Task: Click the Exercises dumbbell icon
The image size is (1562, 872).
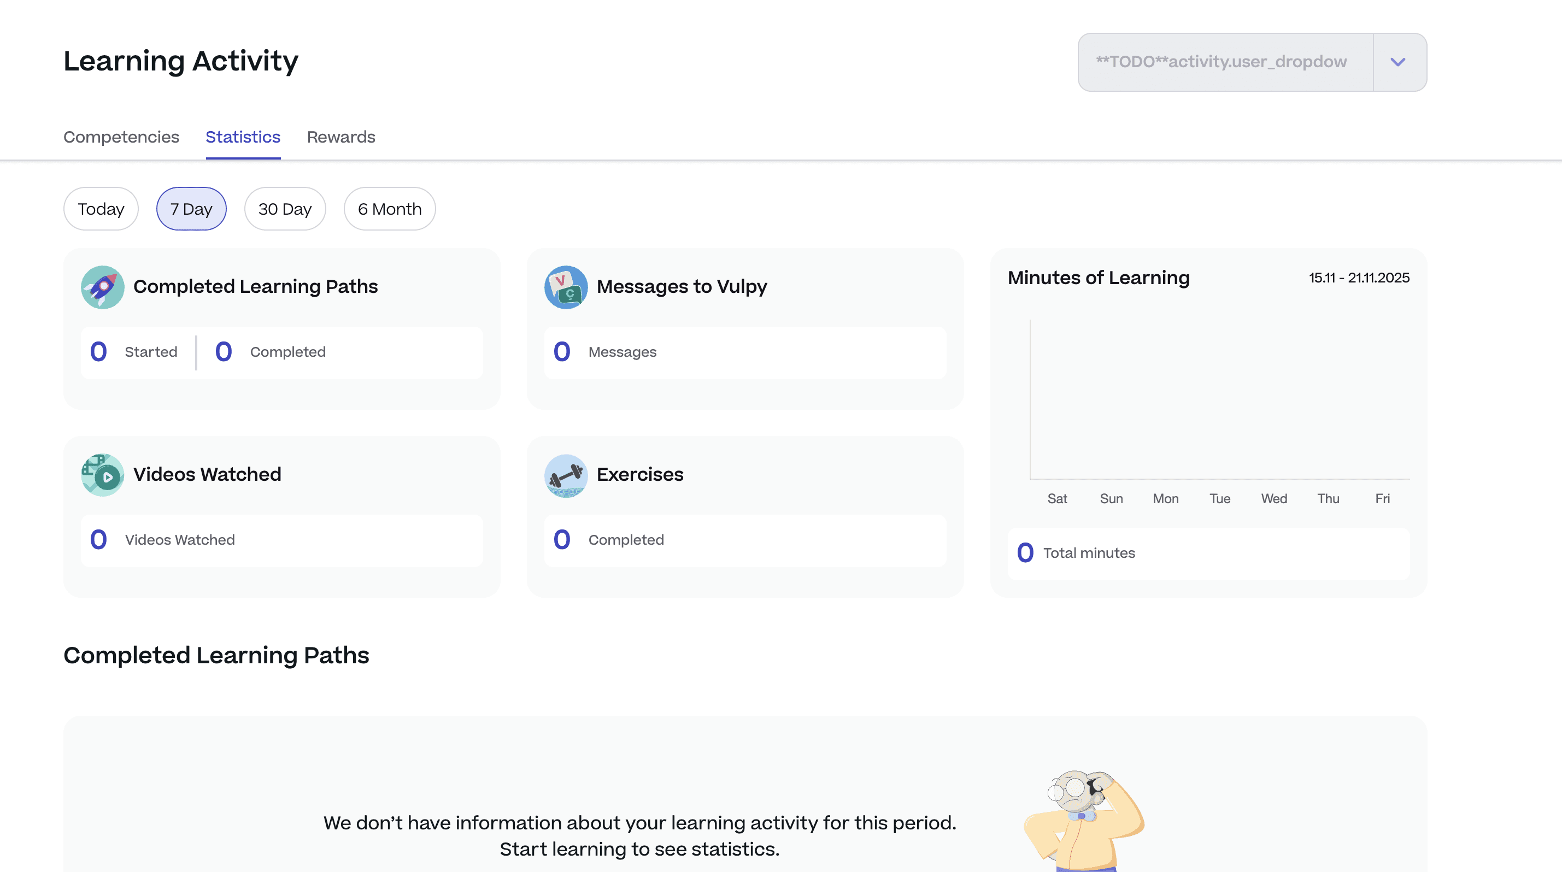Action: tap(566, 475)
